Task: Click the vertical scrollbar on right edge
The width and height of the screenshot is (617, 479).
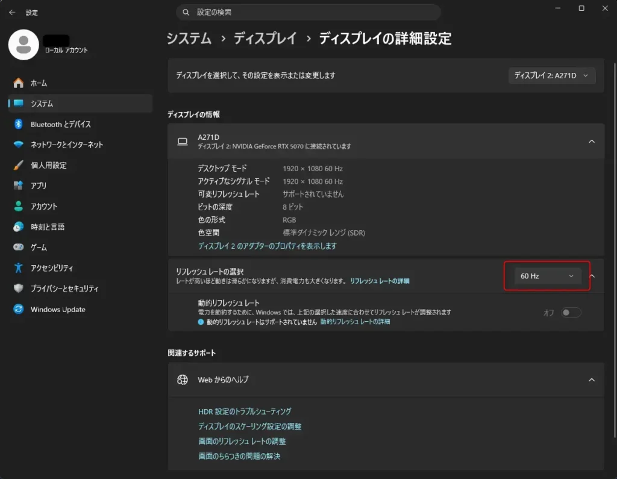Action: [615, 249]
